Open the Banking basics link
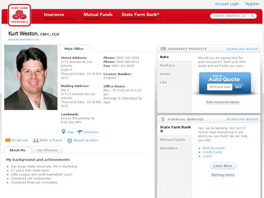 click(223, 175)
